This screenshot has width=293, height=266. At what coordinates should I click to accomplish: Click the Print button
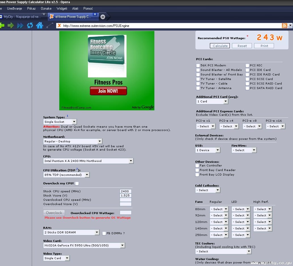tap(264, 46)
